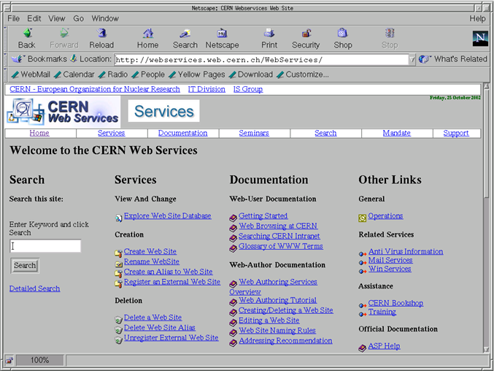This screenshot has width=494, height=371.
Task: Select the Documentation navigation tab
Action: point(182,133)
